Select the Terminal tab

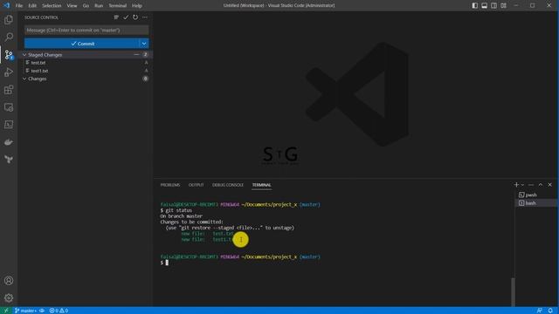[262, 185]
